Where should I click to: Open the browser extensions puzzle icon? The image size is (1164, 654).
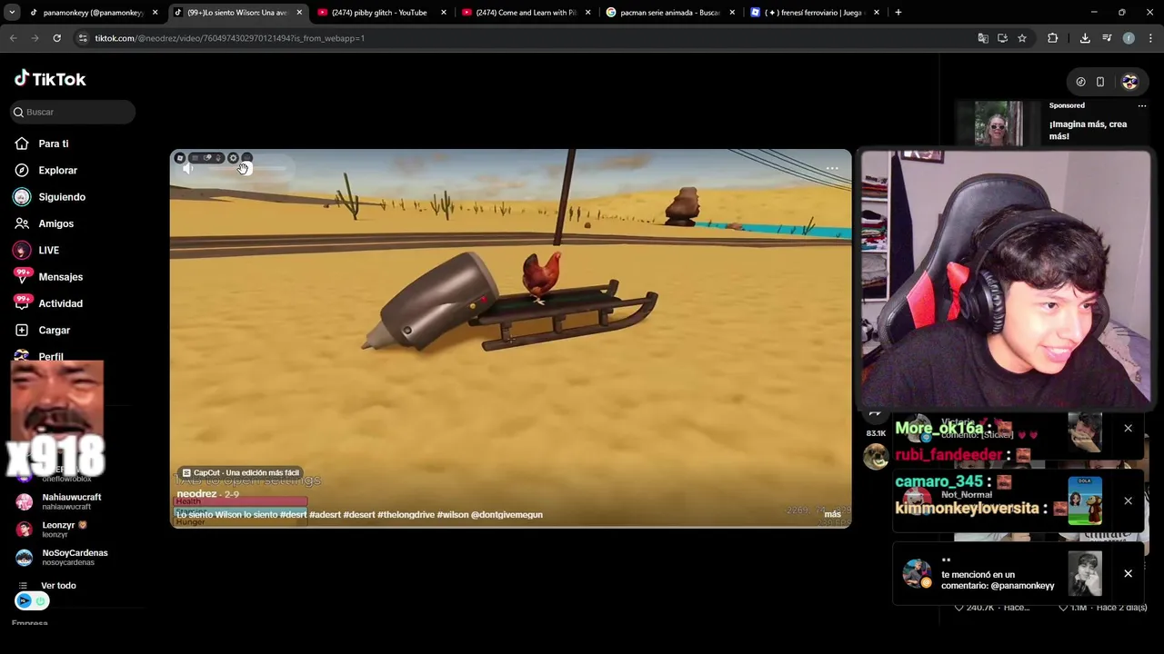[x=1052, y=38]
